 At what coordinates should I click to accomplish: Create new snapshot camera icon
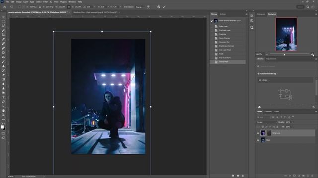click(x=238, y=176)
